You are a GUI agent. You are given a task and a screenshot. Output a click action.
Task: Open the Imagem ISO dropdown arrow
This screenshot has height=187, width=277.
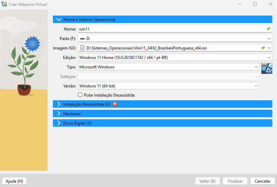[269, 48]
